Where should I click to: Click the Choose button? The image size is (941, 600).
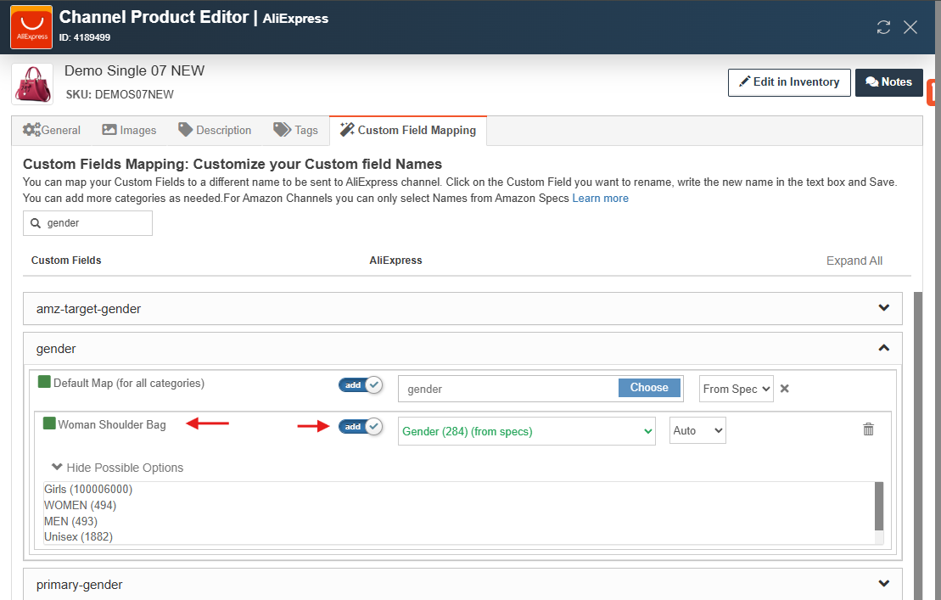649,388
